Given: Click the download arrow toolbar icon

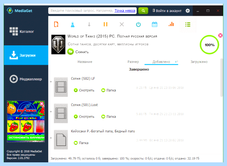Looking at the screenshot, I should [x=89, y=24].
